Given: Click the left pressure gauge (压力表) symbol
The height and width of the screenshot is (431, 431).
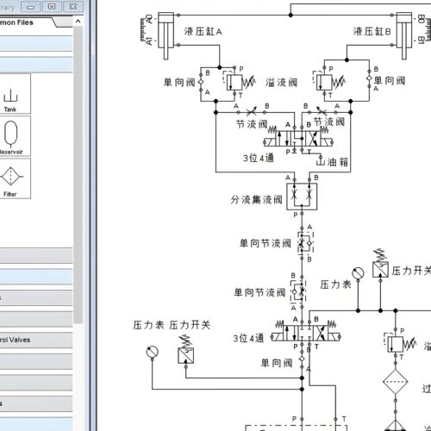Looking at the screenshot, I should coord(152,352).
